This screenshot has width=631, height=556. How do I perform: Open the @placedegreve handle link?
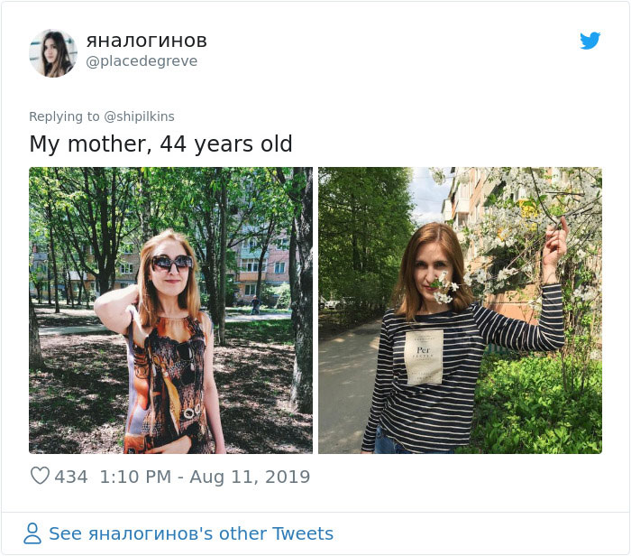pos(142,61)
